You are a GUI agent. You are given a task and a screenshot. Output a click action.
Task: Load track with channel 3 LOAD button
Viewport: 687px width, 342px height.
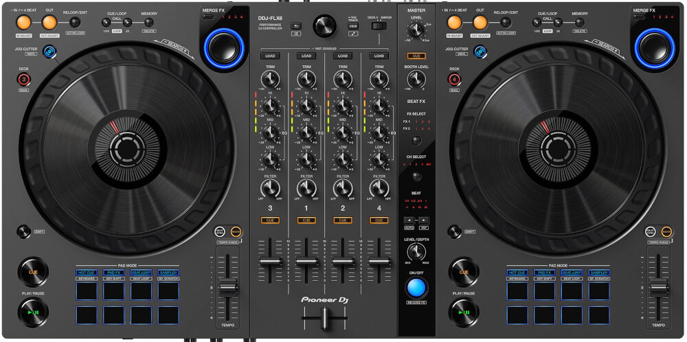[270, 56]
